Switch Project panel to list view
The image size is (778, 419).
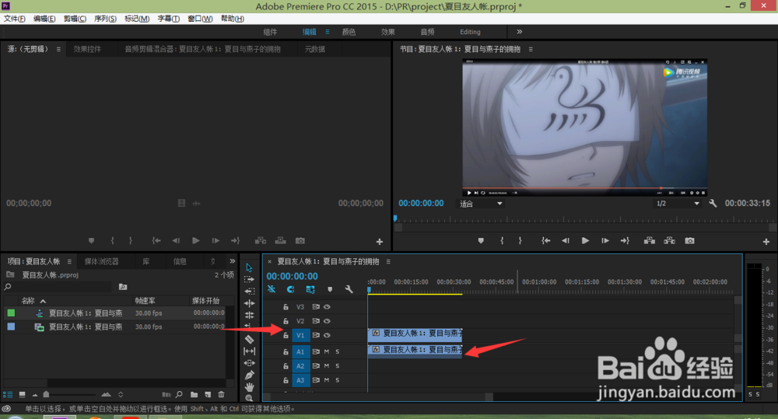8,395
